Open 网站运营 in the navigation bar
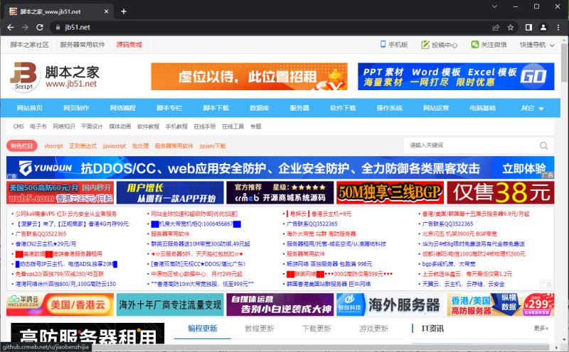Image resolution: width=569 pixels, height=352 pixels. tap(436, 108)
